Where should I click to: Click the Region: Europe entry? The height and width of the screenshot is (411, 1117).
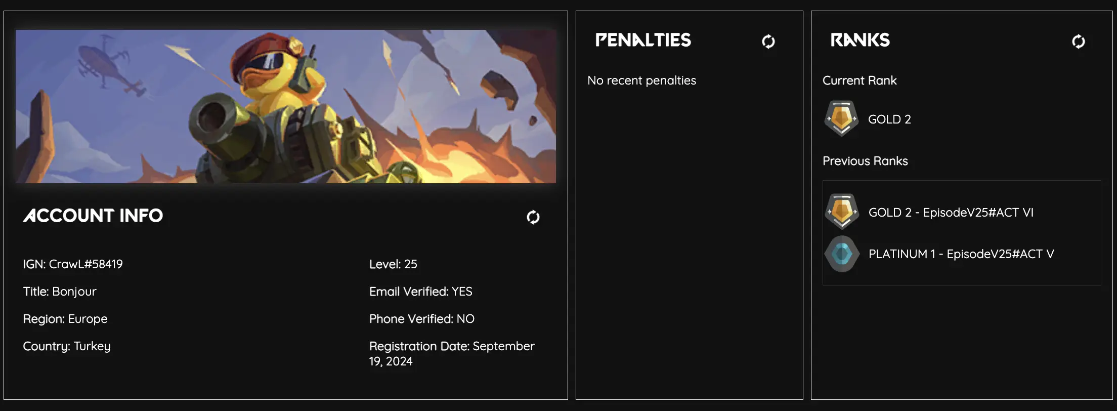coord(65,319)
